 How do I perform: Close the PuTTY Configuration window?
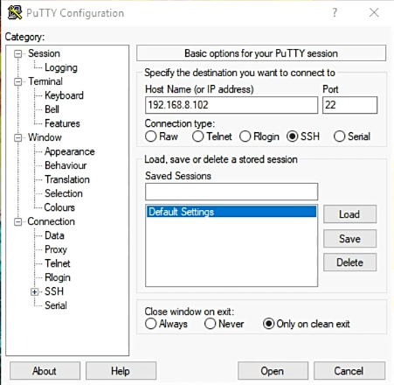click(x=374, y=12)
